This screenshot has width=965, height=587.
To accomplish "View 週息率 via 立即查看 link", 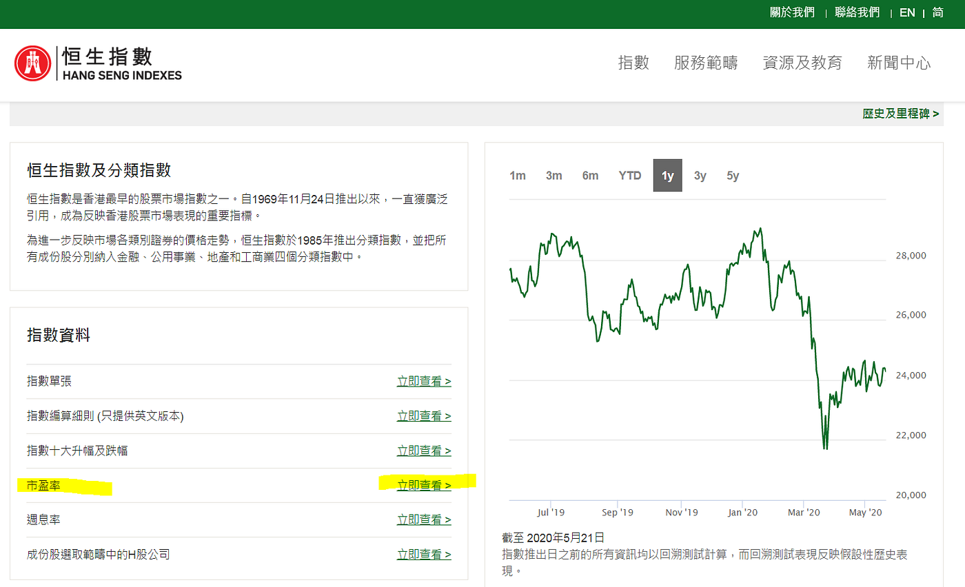I will 424,519.
